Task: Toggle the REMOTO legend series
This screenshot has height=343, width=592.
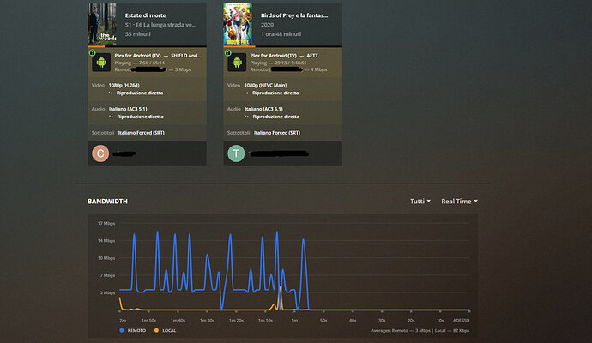Action: tap(132, 330)
